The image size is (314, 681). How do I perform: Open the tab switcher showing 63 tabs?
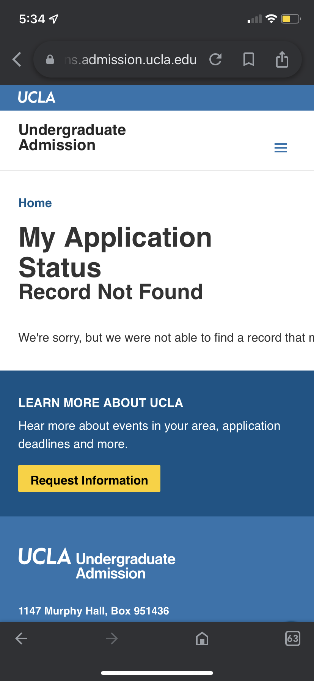coord(292,638)
